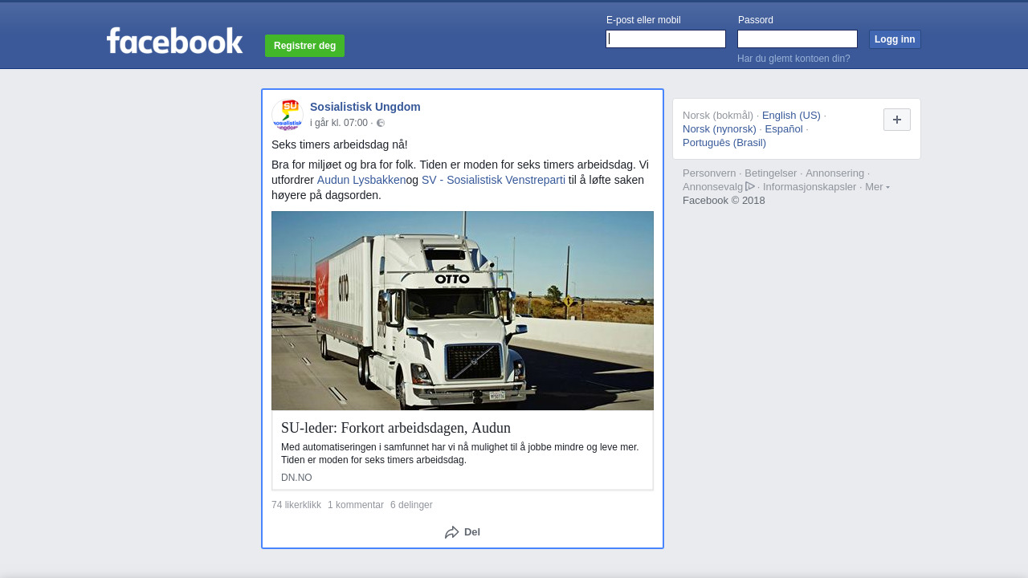Screen dimensions: 1028x578
Task: Switch language to Português (Brasil)
Action: (x=724, y=142)
